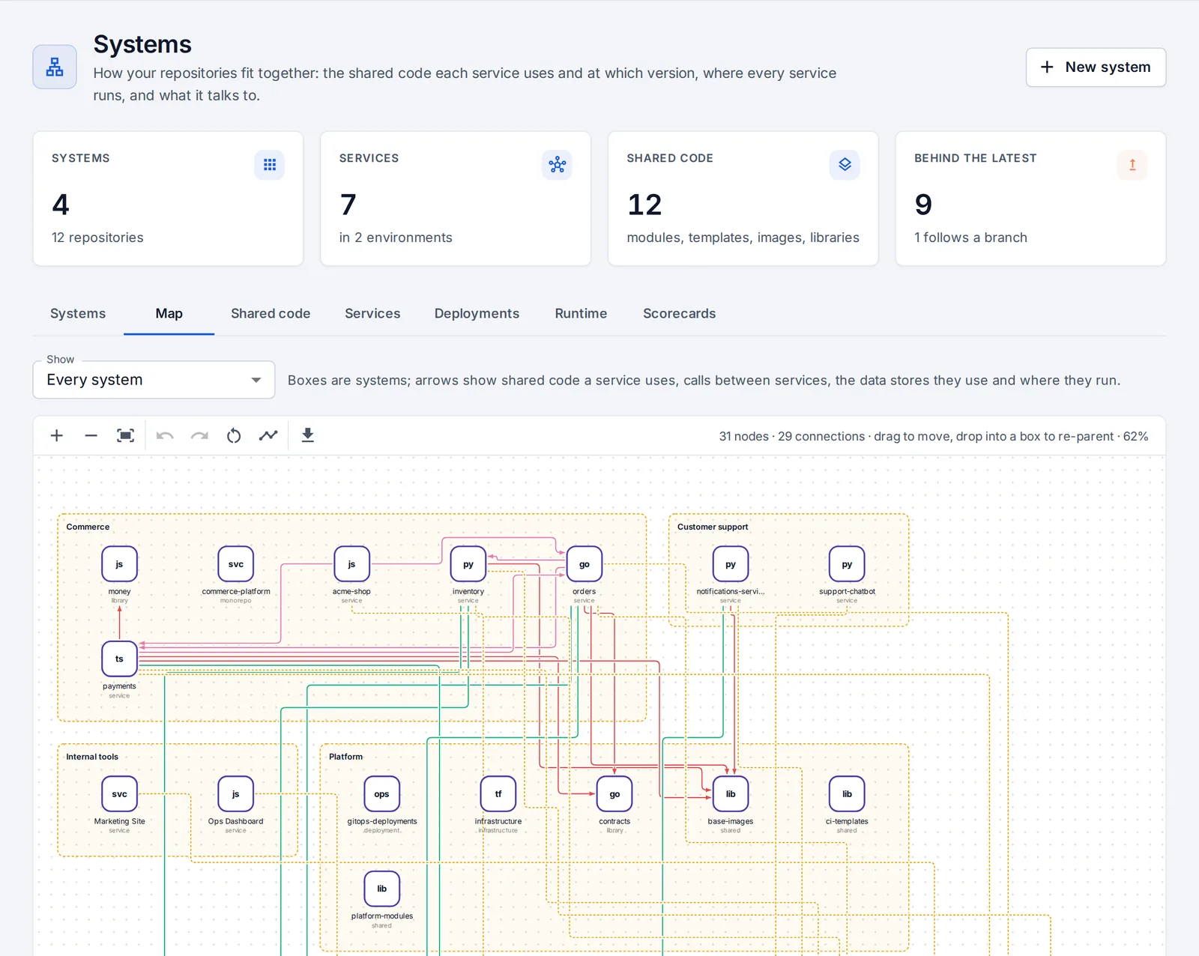
Task: Select the orders go node
Action: coord(585,564)
